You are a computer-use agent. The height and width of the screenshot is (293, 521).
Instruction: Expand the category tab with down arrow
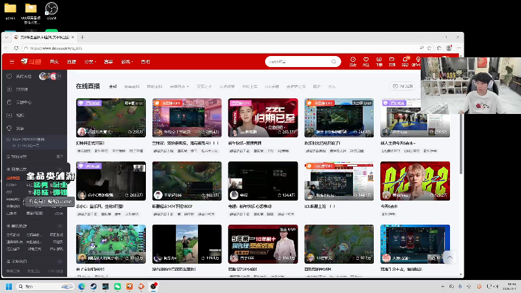coord(180,87)
